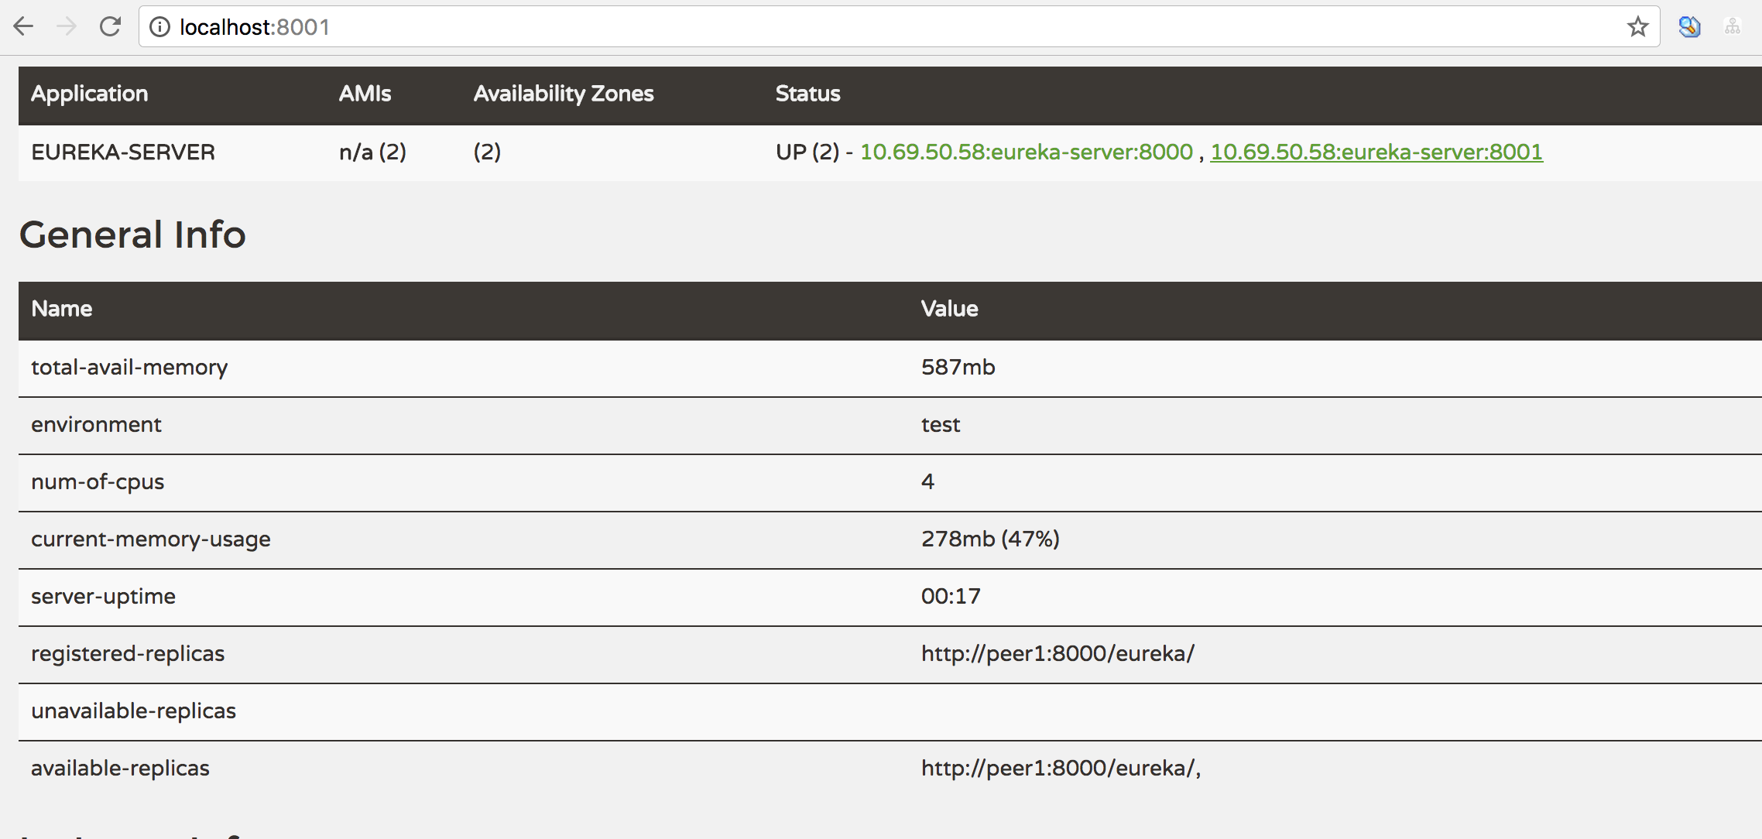This screenshot has height=839, width=1762.
Task: Reload the localhost:8001 page
Action: pos(110,27)
